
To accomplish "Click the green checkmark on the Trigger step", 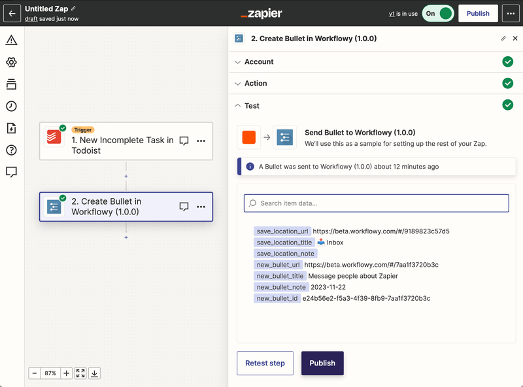I will 63,129.
